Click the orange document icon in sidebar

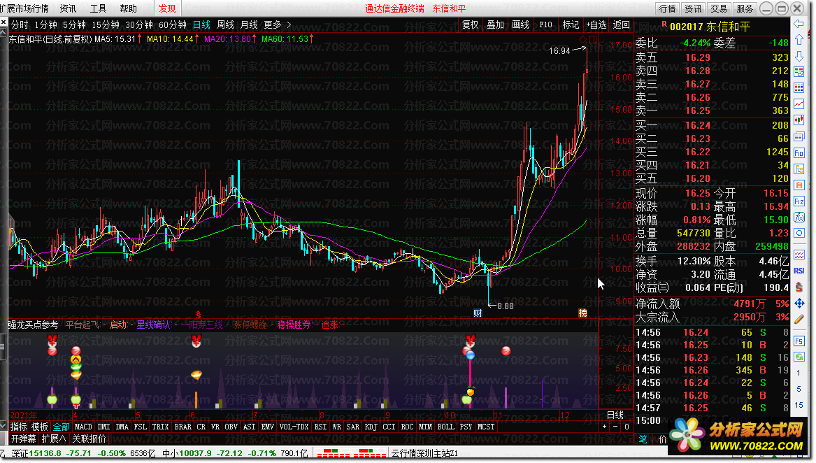[799, 185]
